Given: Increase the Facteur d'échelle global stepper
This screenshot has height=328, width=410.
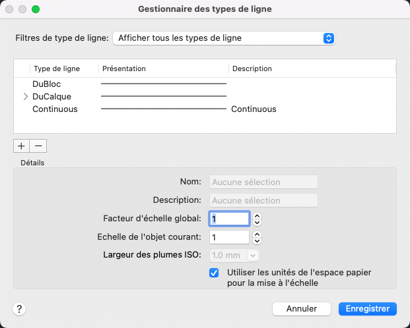Looking at the screenshot, I should point(257,215).
